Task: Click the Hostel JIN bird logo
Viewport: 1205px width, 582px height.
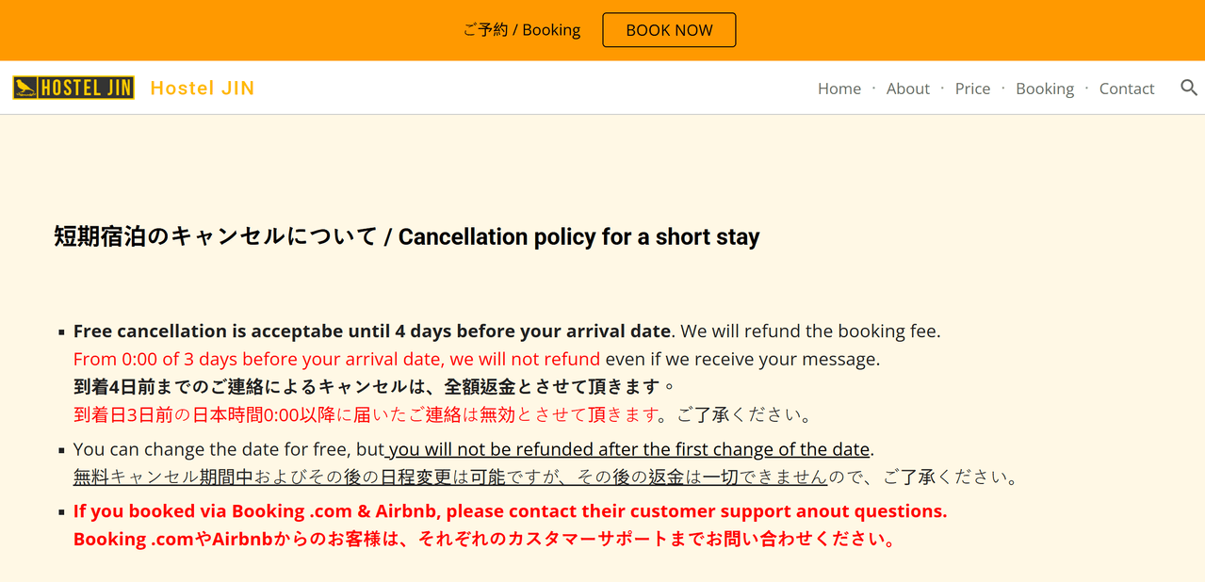Action: 73,88
